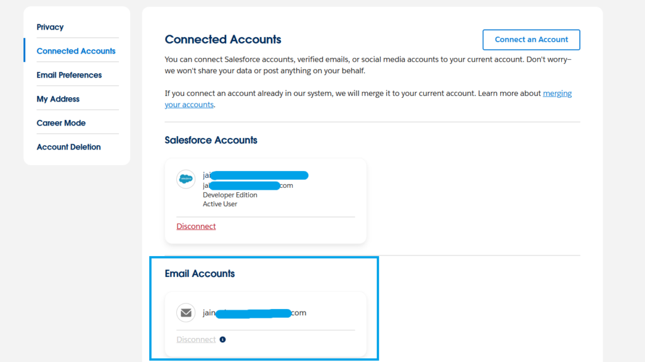Click the Salesforce Accounts section heading

pos(211,140)
